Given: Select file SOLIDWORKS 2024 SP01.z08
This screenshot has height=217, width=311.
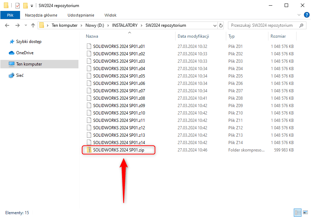Looking at the screenshot, I should pyautogui.click(x=119, y=98).
